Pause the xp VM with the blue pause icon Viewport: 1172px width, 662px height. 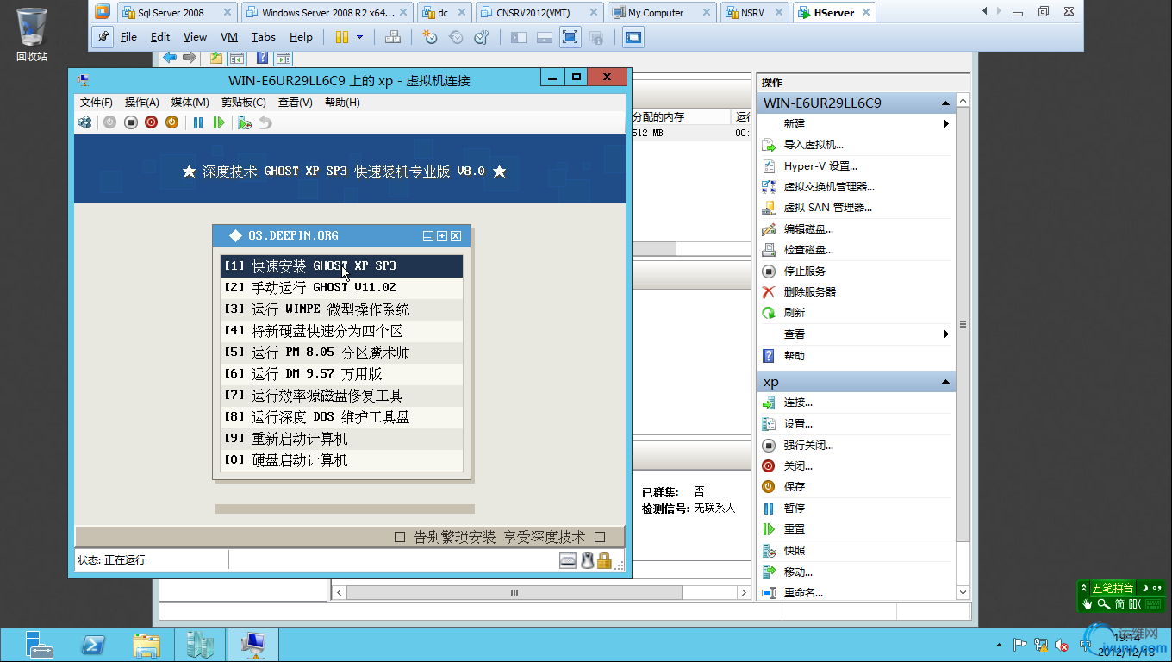tap(198, 122)
